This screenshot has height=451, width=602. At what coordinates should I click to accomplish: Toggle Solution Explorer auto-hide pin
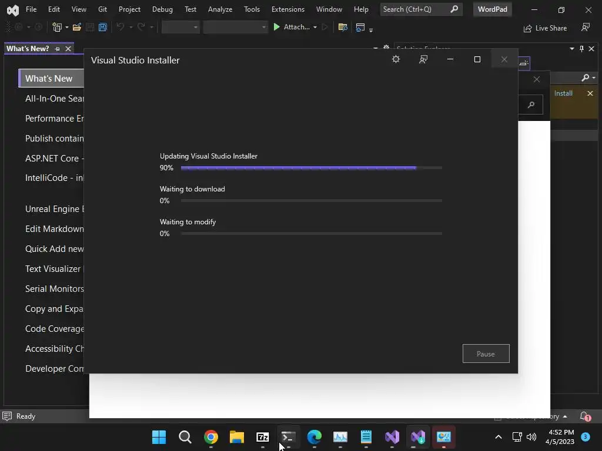[581, 49]
